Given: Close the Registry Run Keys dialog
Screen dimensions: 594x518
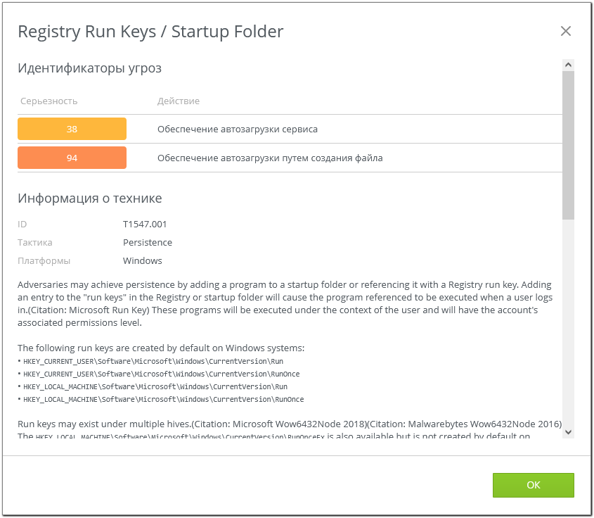Looking at the screenshot, I should [565, 31].
